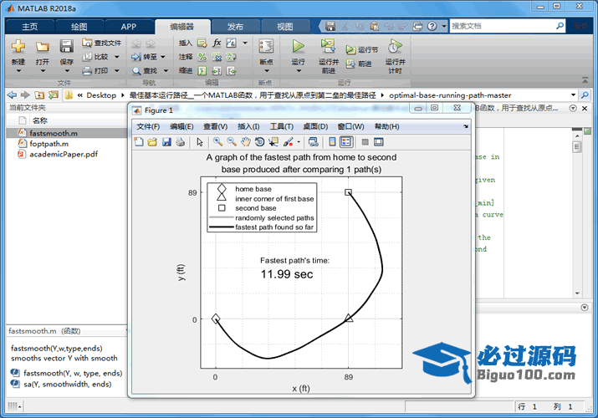
Task: Select the Rotate 3D tool in Figure 1
Action: coord(259,142)
